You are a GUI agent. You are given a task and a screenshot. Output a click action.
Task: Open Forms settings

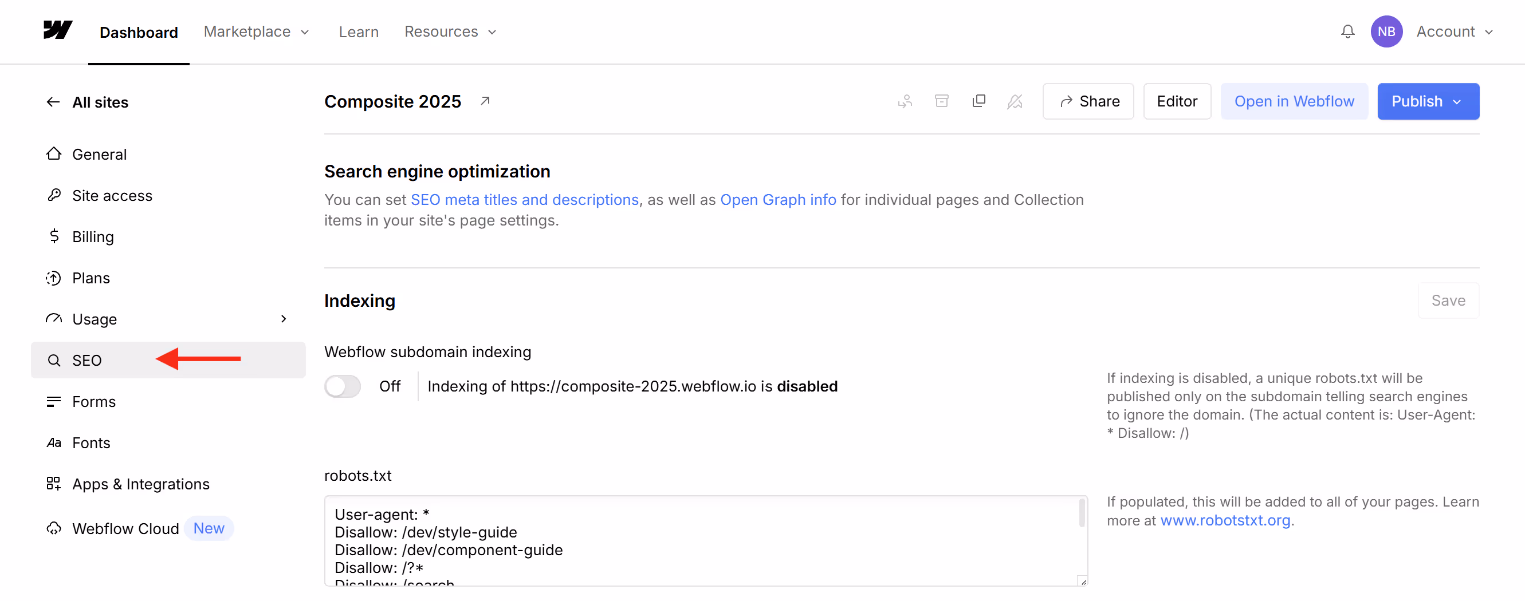tap(168, 402)
